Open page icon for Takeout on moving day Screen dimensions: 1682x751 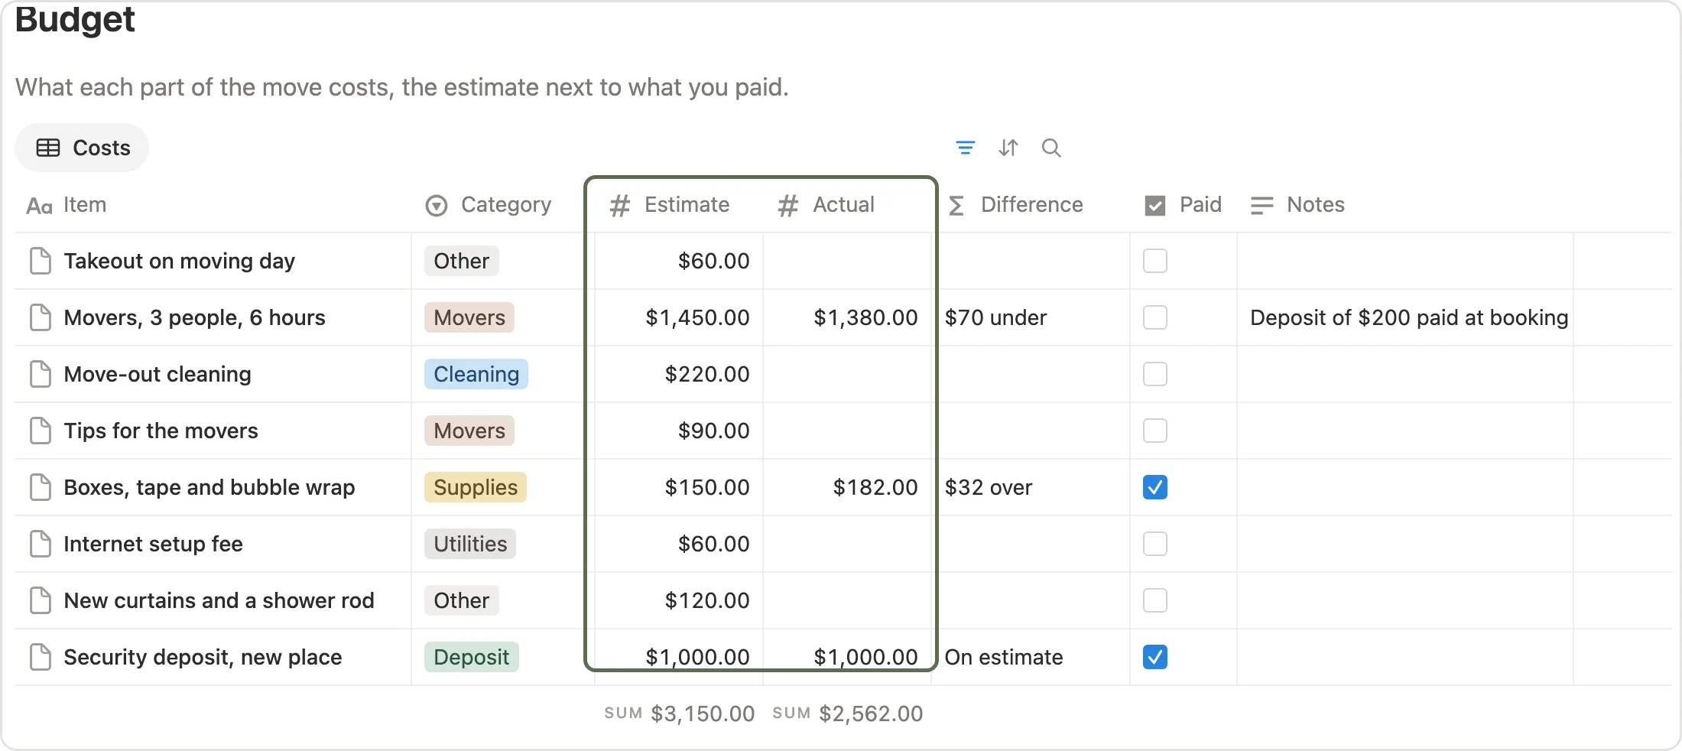coord(41,261)
